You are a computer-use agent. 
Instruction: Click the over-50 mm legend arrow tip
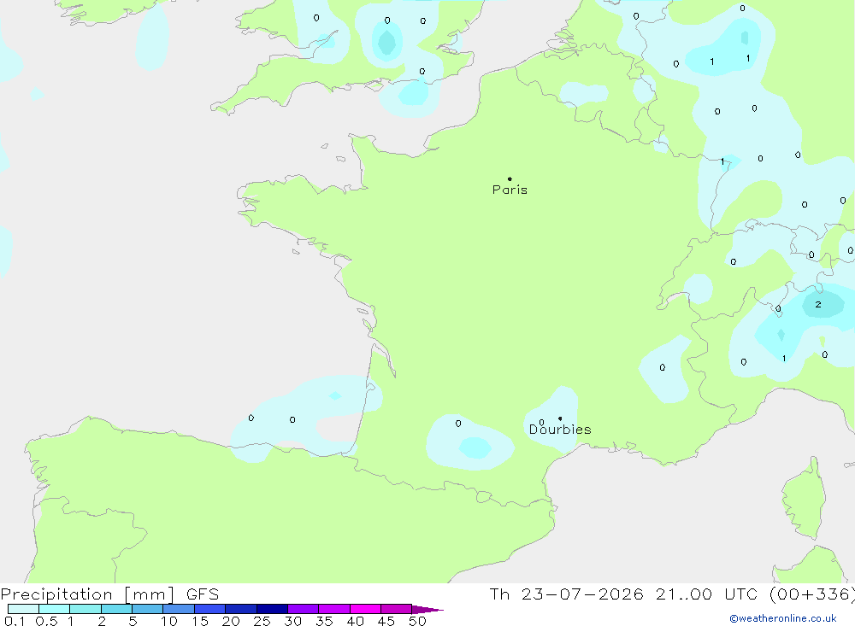428,609
